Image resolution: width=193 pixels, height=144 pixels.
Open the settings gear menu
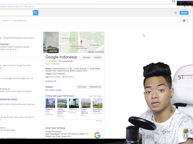coord(184,21)
